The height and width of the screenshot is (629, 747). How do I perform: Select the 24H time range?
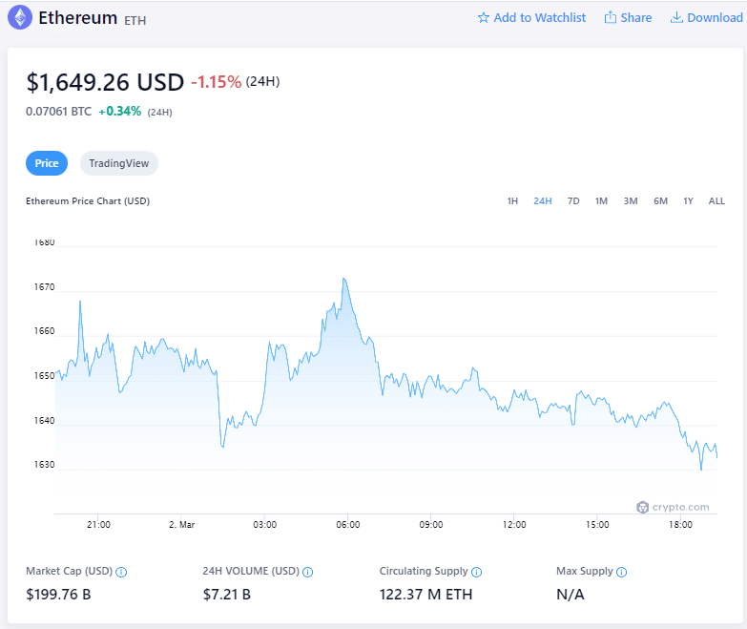pyautogui.click(x=543, y=201)
